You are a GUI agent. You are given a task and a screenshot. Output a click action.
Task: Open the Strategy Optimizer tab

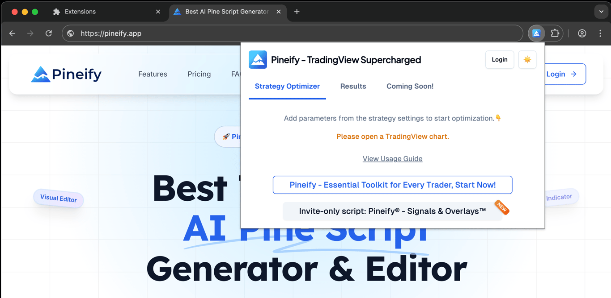287,87
